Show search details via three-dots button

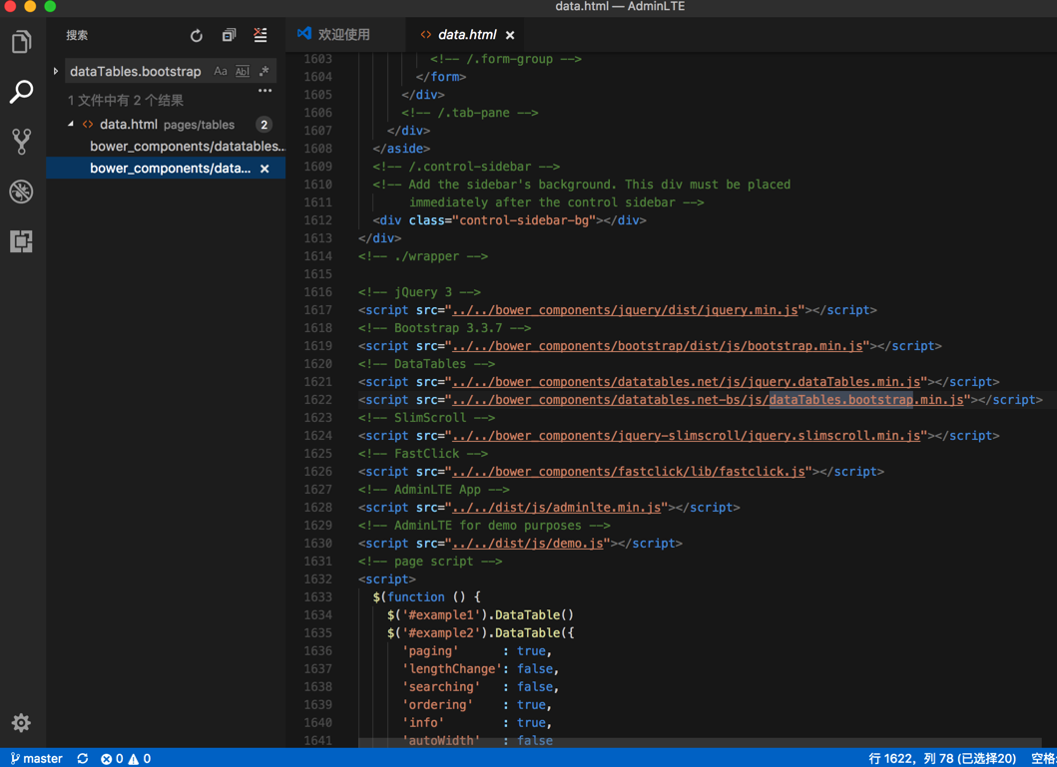(x=264, y=91)
